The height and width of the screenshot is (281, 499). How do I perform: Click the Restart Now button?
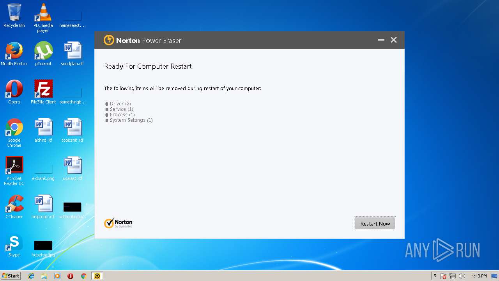point(375,224)
